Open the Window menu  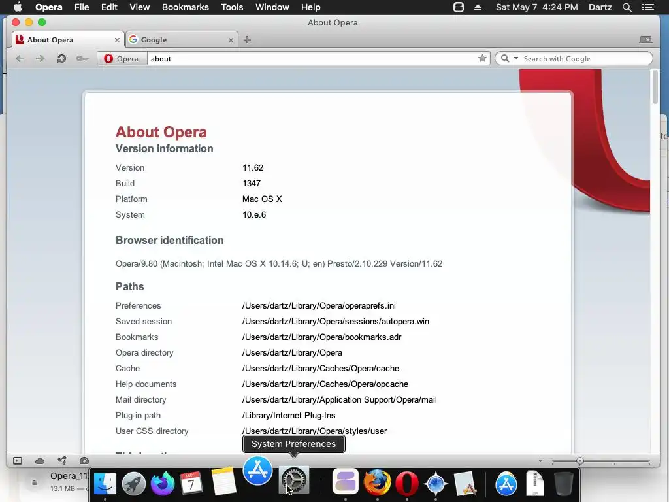pos(272,7)
